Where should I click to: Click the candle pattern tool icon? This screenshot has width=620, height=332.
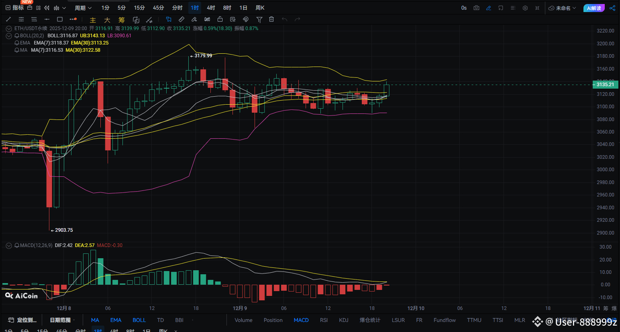[207, 19]
